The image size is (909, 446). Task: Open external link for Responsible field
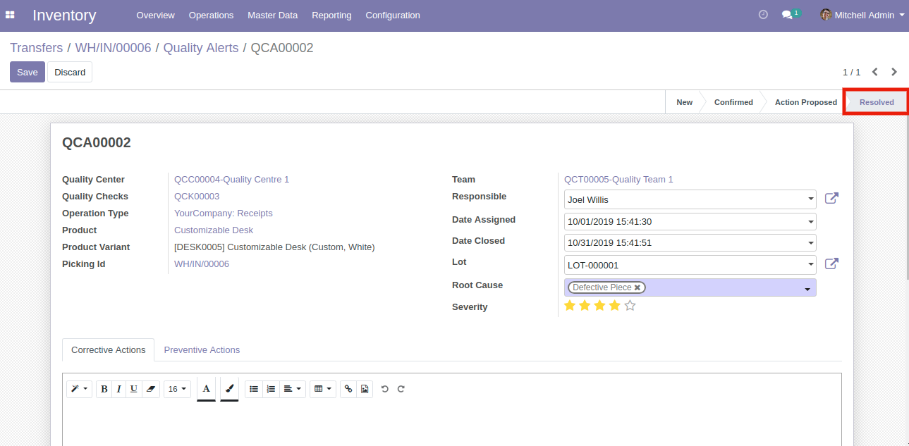(x=831, y=199)
